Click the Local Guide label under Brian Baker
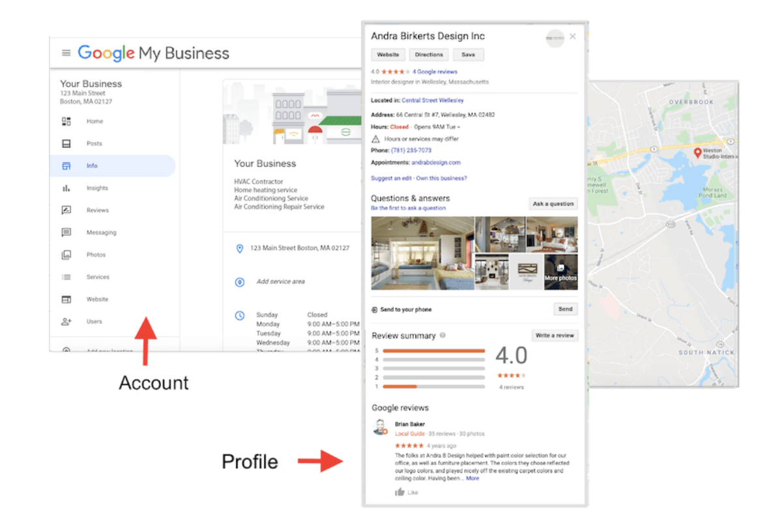The height and width of the screenshot is (521, 782). [410, 434]
